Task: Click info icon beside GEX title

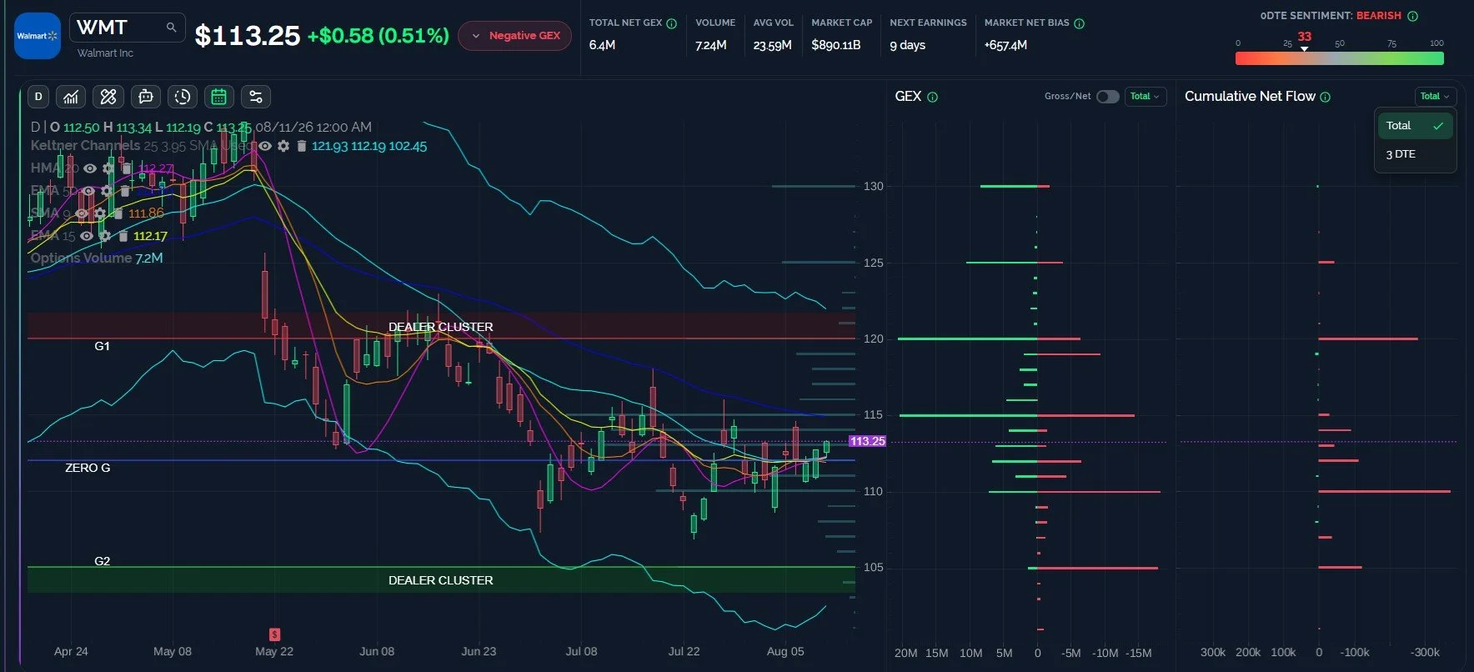Action: point(932,97)
